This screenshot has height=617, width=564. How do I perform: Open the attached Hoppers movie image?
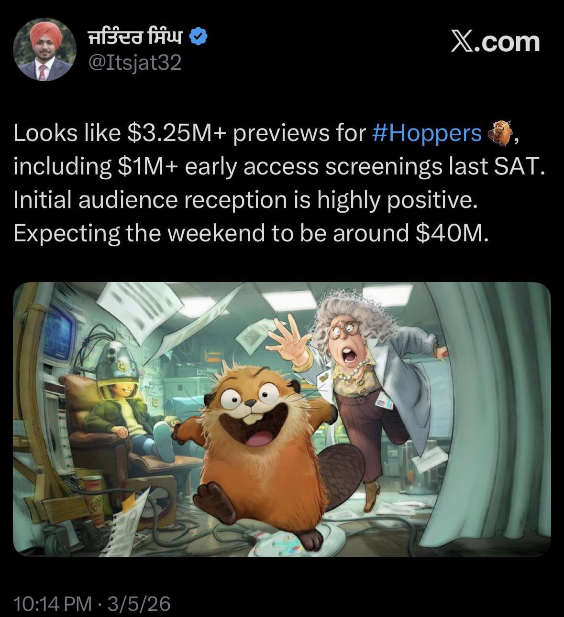[x=282, y=419]
